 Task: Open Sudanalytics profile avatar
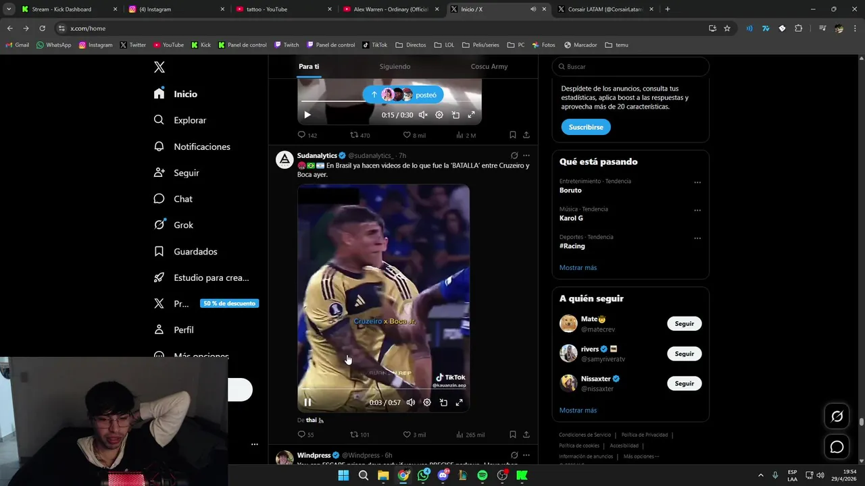point(285,159)
